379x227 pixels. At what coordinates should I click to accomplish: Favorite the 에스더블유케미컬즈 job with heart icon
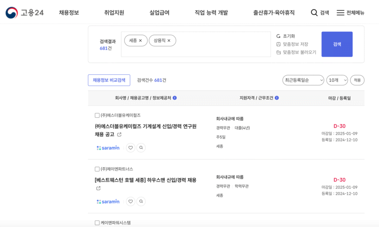131,148
